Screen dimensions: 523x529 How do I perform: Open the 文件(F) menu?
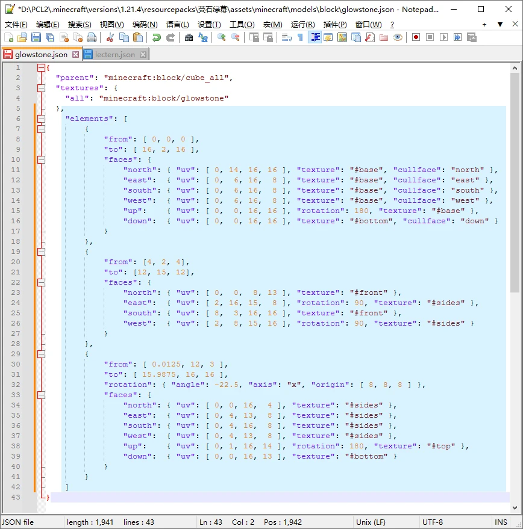point(16,24)
